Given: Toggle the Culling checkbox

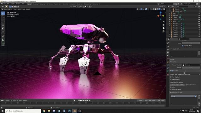Looking at the screenshot, I should coord(171,87).
